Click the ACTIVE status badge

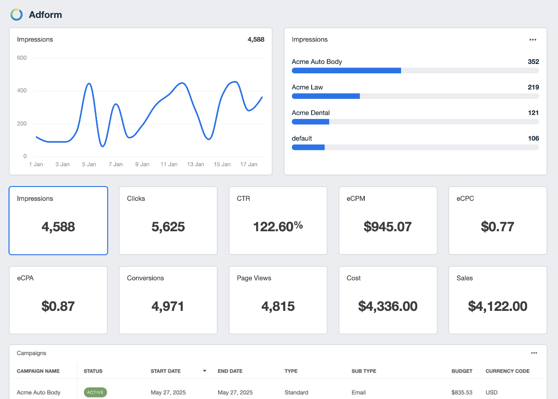point(95,392)
